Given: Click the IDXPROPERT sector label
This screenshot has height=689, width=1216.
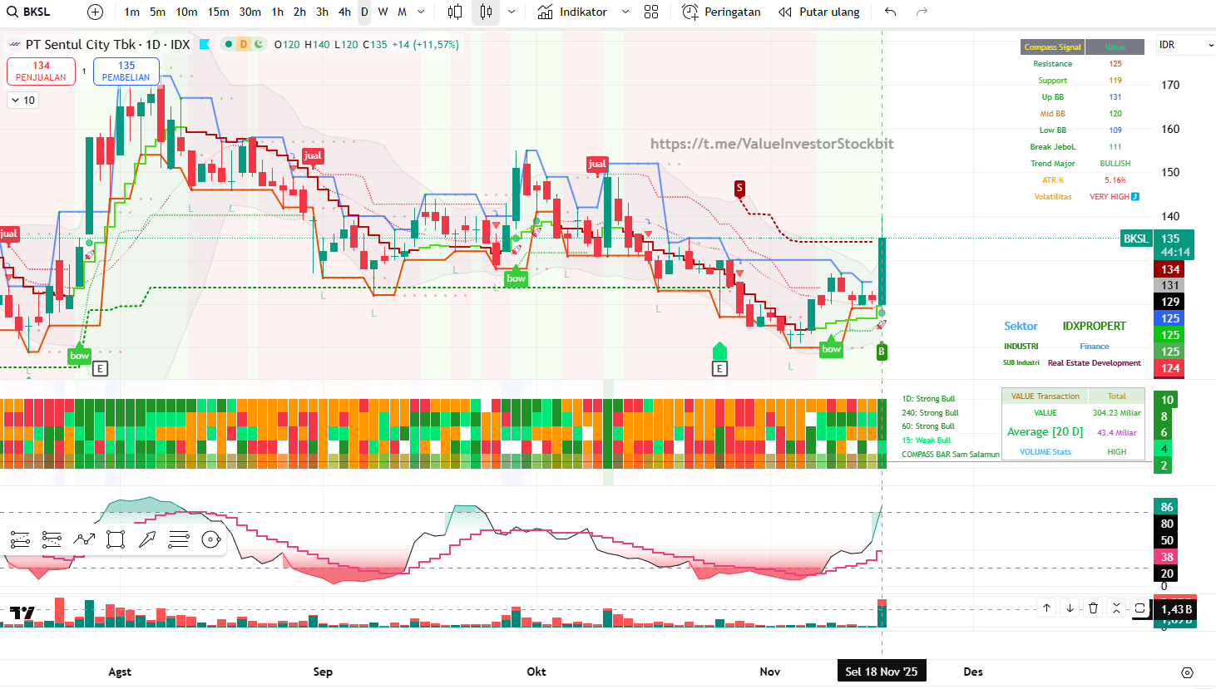Looking at the screenshot, I should coord(1094,326).
